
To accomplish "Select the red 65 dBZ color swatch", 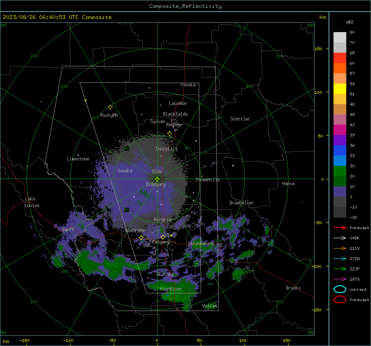I will pos(340,58).
